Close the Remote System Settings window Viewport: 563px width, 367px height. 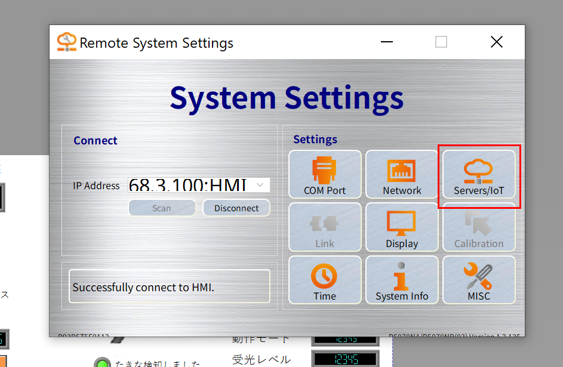coord(496,42)
